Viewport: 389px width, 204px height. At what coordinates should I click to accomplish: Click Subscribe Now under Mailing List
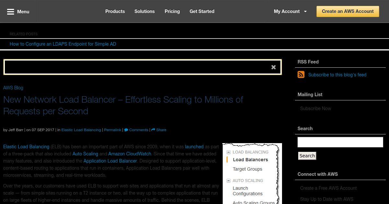(316, 108)
